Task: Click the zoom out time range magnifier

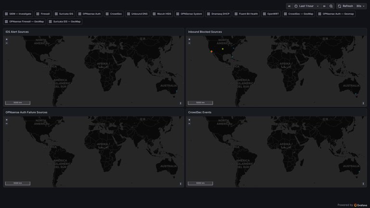Action: click(x=331, y=6)
